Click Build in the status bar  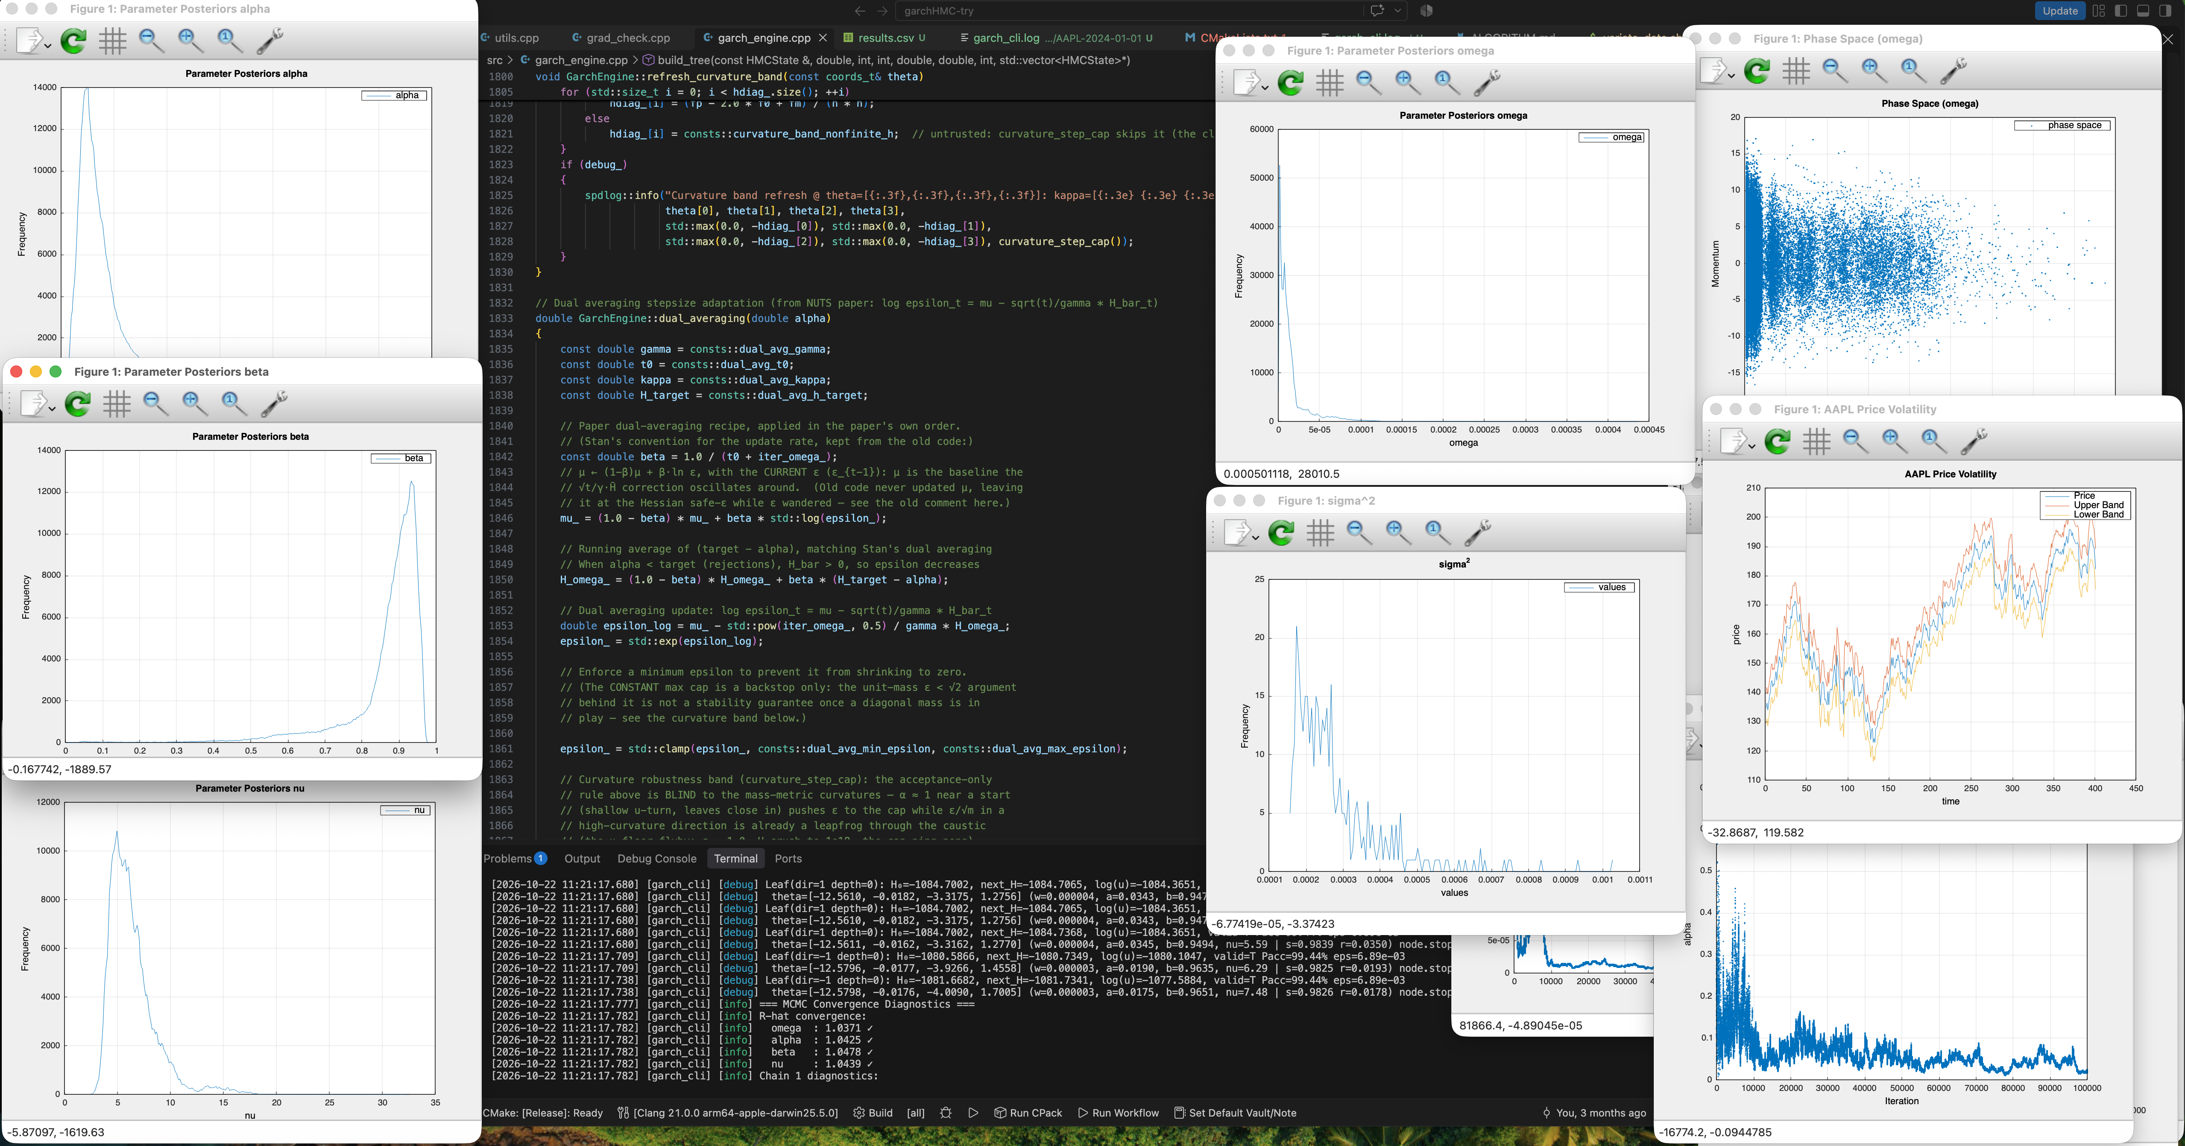pyautogui.click(x=873, y=1113)
